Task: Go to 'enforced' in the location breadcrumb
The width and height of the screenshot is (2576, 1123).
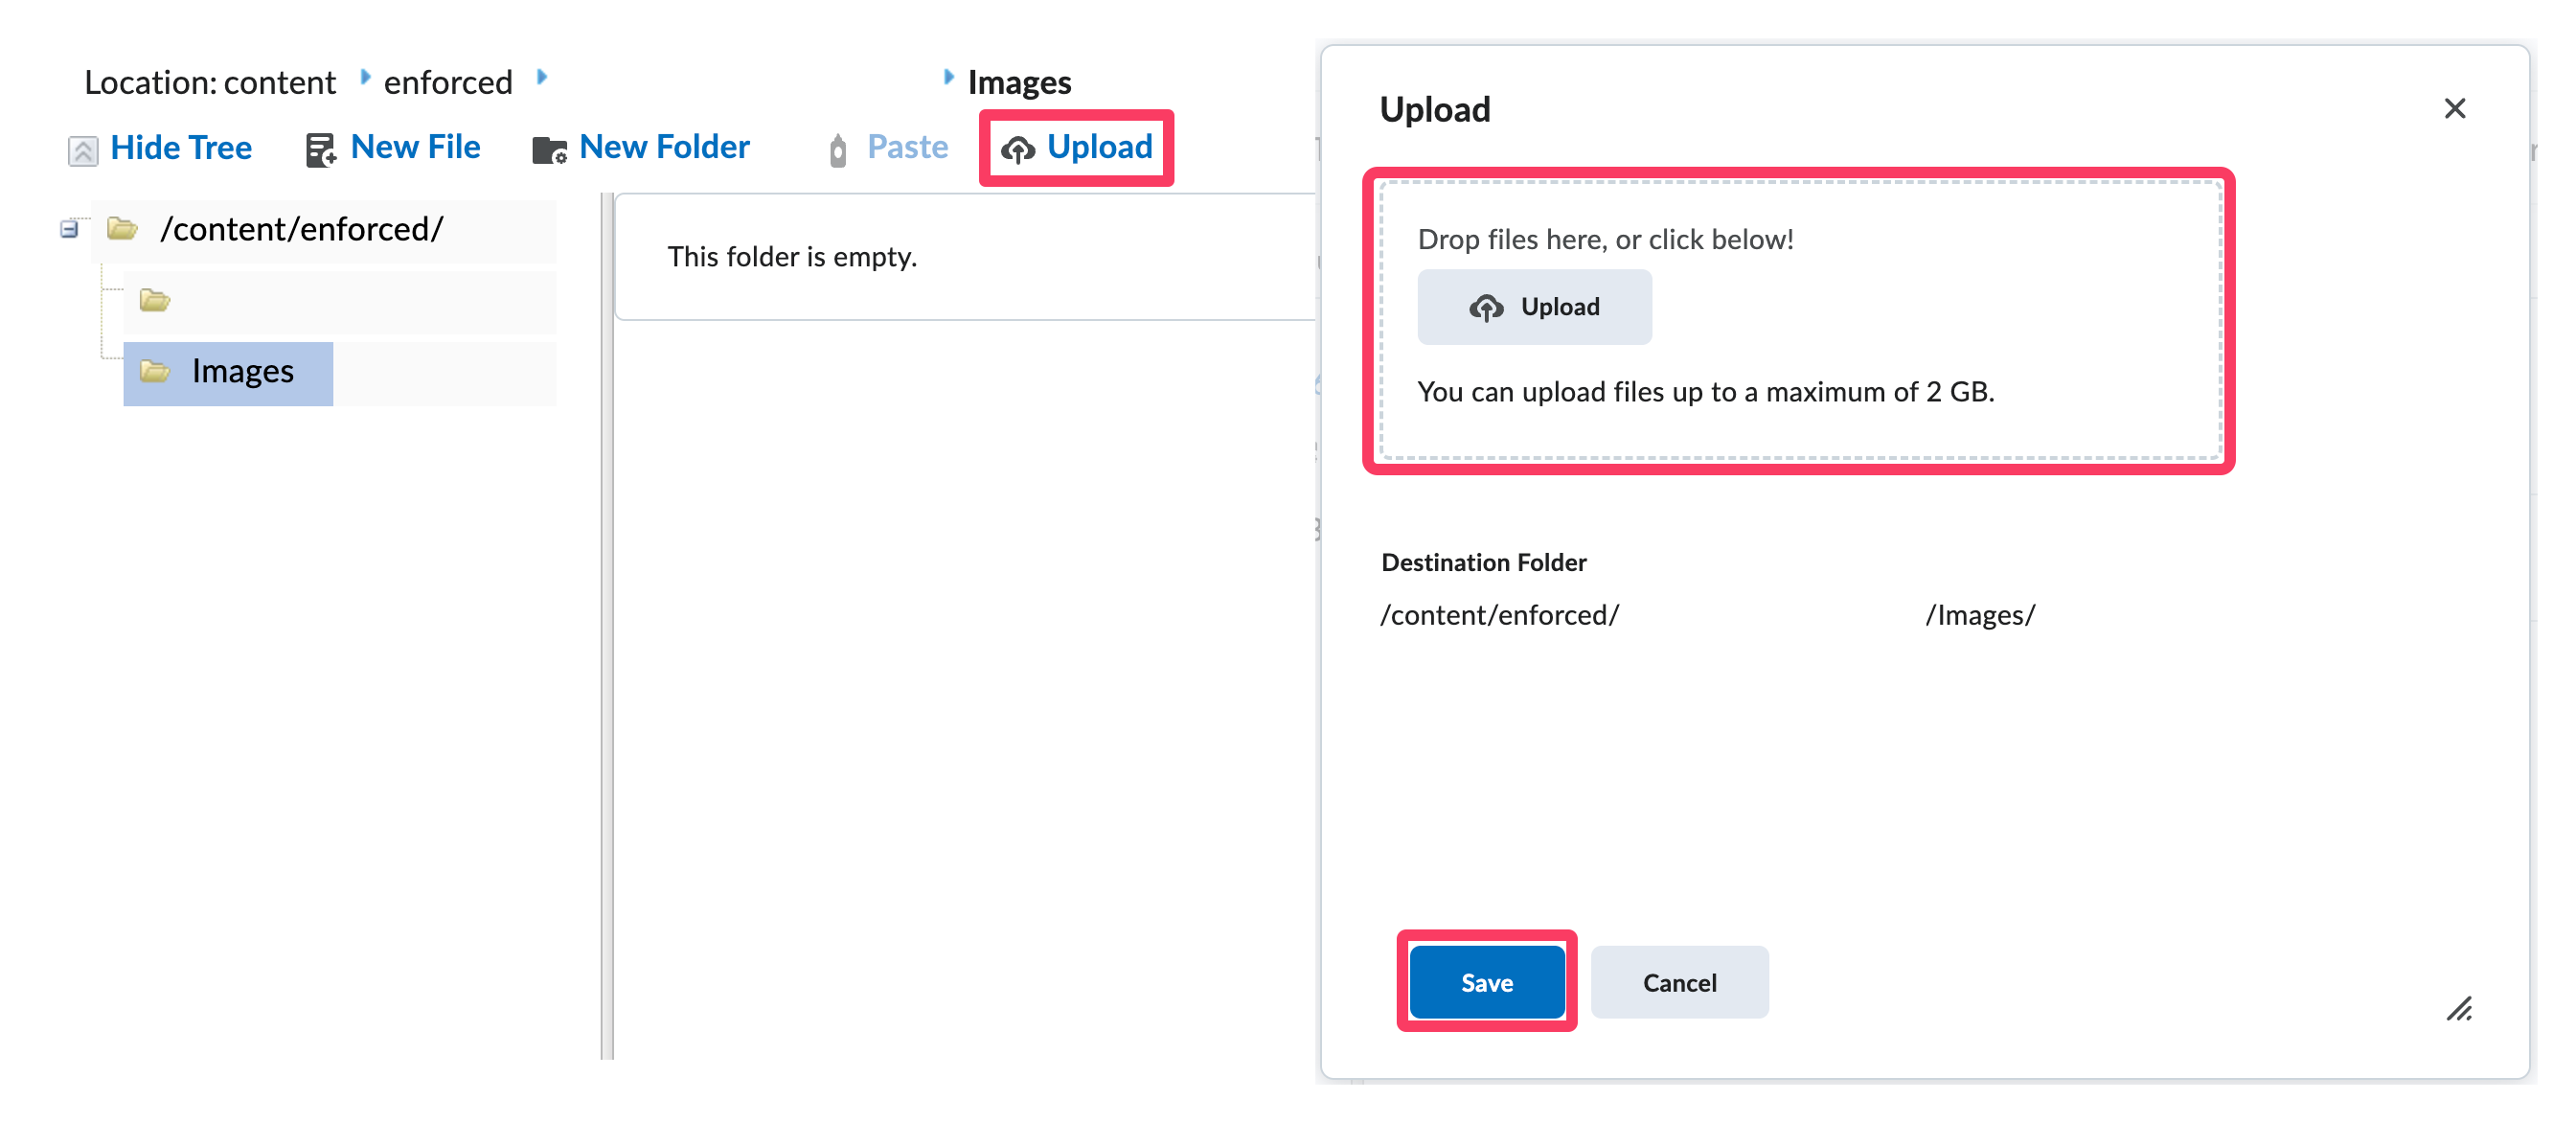Action: point(448,82)
